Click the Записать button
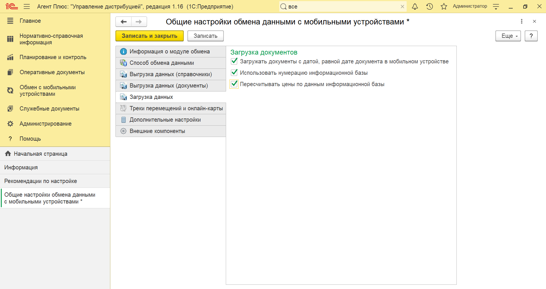This screenshot has width=546, height=289. click(x=205, y=36)
